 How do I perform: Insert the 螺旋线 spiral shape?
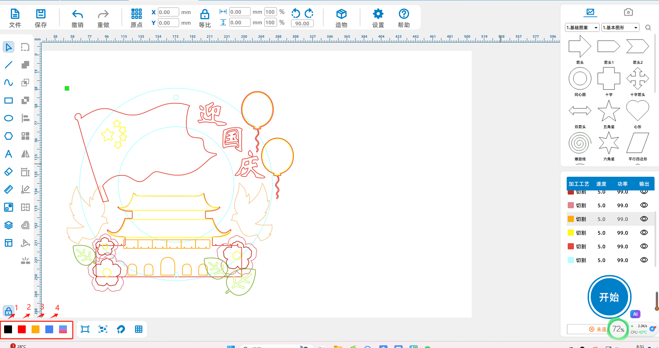[x=580, y=143]
